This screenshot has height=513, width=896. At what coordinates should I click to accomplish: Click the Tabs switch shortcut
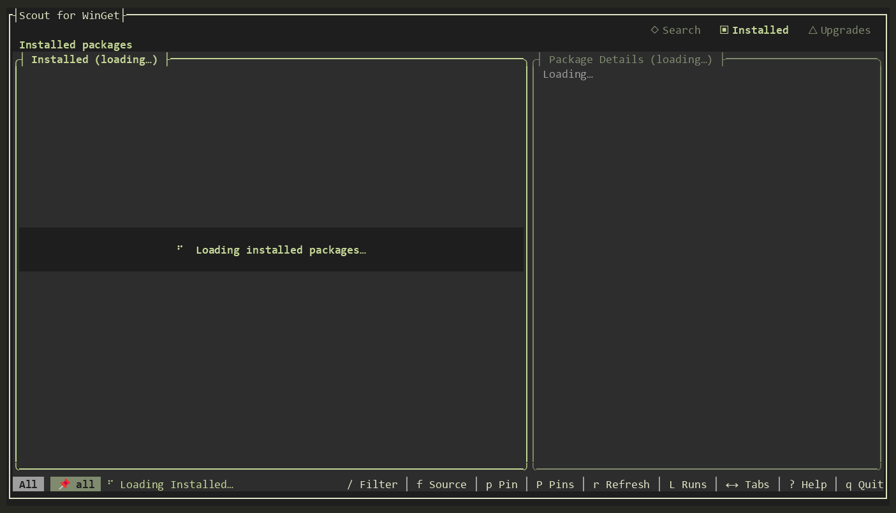tap(747, 484)
